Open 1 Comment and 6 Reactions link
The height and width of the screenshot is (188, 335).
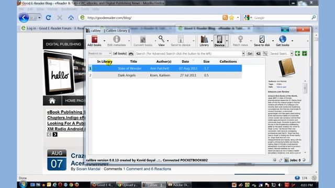[147, 169]
